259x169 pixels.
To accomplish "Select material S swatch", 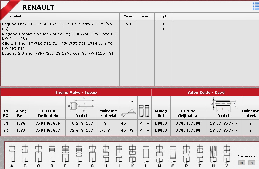I will (251, 163).
